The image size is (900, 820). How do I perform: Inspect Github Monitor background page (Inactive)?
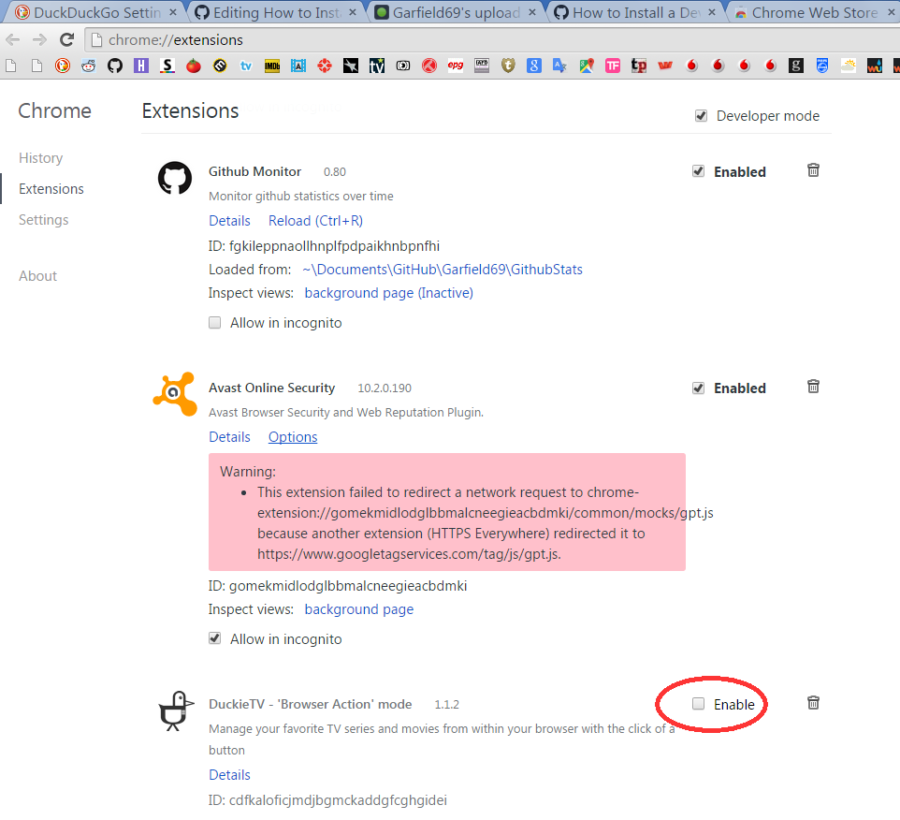388,293
